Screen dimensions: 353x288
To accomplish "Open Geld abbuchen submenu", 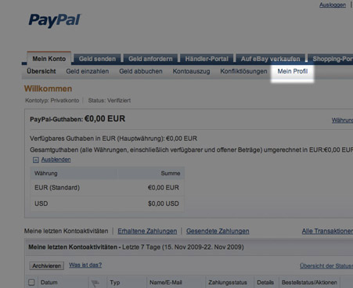I will [x=141, y=71].
